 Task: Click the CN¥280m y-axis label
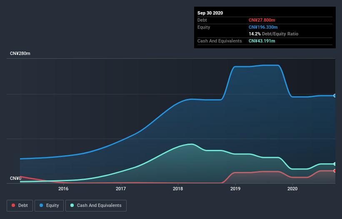20,53
